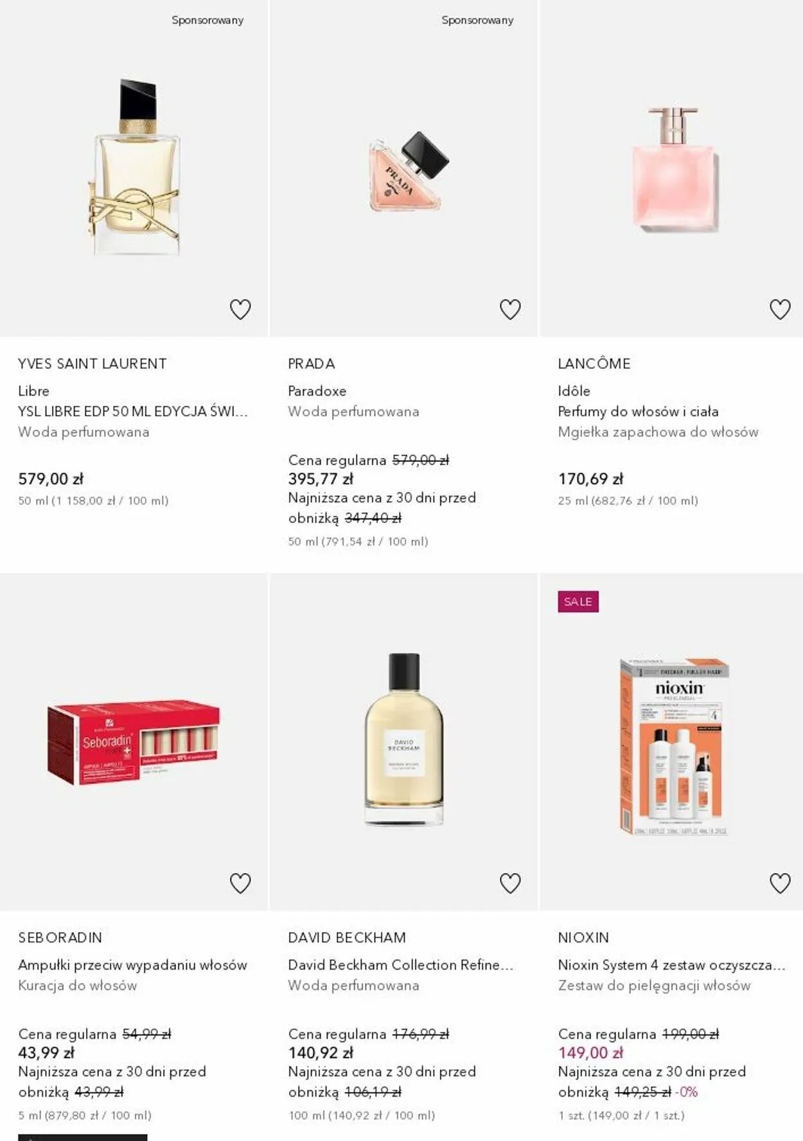
Task: Click the SALE badge on Nioxin
Action: [578, 601]
